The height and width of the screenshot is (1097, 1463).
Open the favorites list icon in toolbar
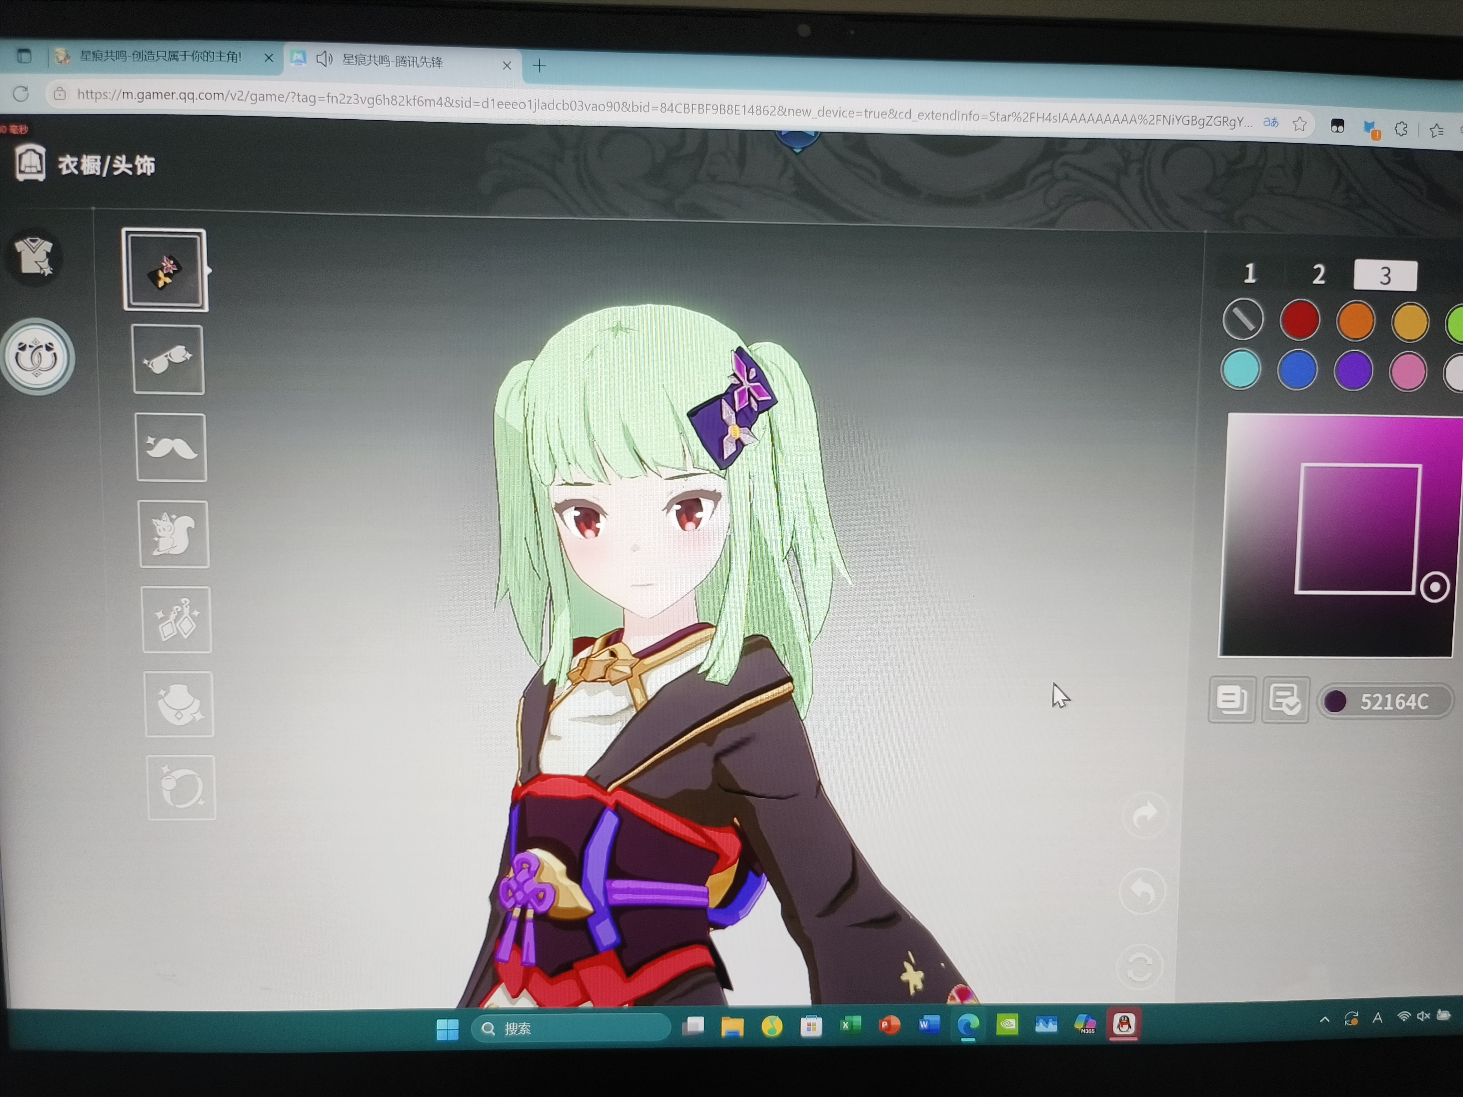pos(1436,131)
